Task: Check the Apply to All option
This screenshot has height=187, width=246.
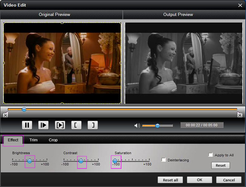Action: coord(210,155)
